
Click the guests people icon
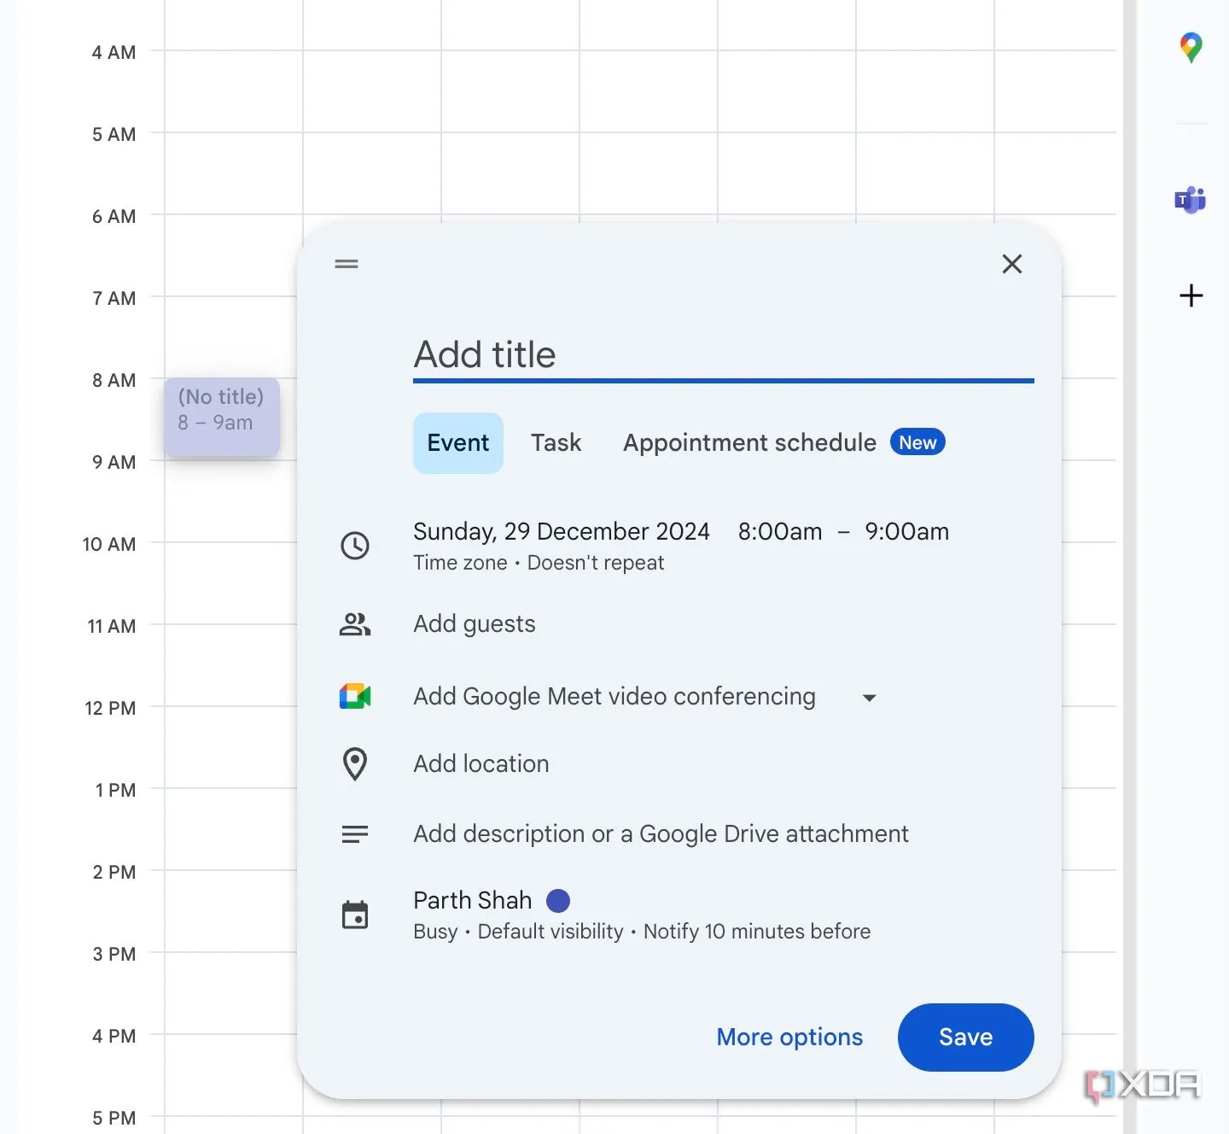(355, 624)
